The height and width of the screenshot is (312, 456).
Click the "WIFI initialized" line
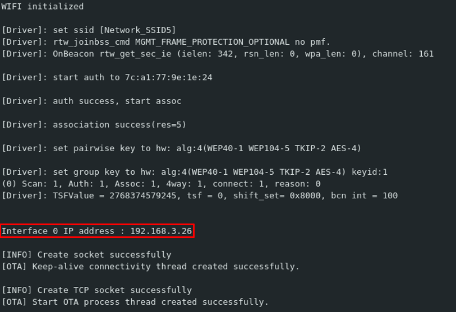43,7
